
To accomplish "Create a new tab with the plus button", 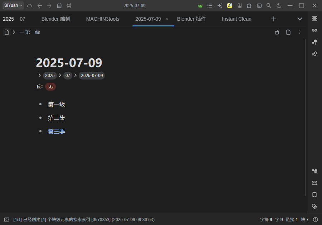I will [273, 19].
